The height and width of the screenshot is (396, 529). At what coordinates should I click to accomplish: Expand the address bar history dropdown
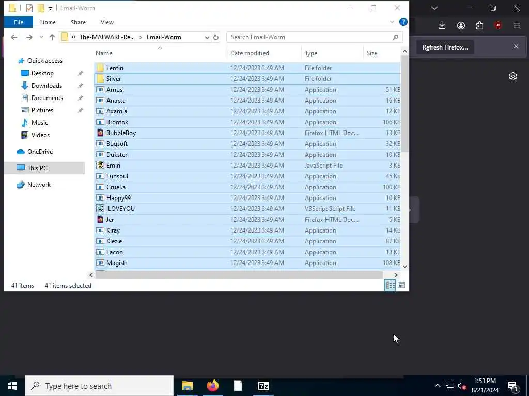click(x=207, y=37)
